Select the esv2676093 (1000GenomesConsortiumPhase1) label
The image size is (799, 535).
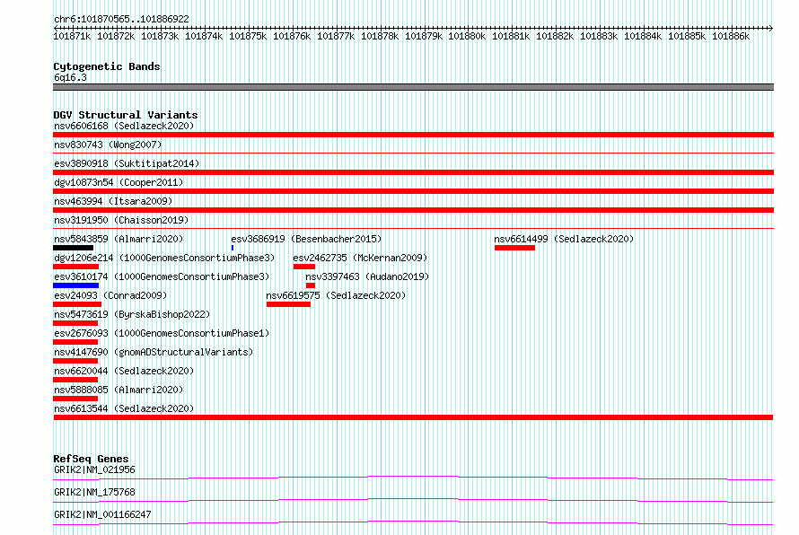[162, 333]
